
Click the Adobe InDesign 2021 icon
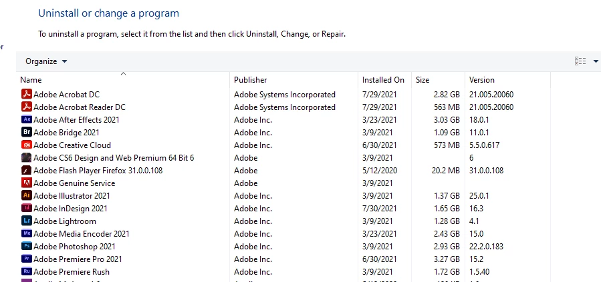(x=27, y=209)
